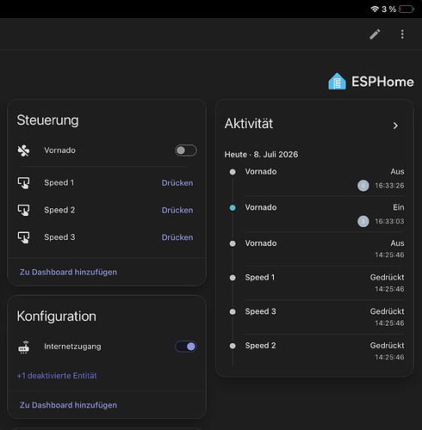
Task: Click user avatar at 16:33:26 entry
Action: 363,186
